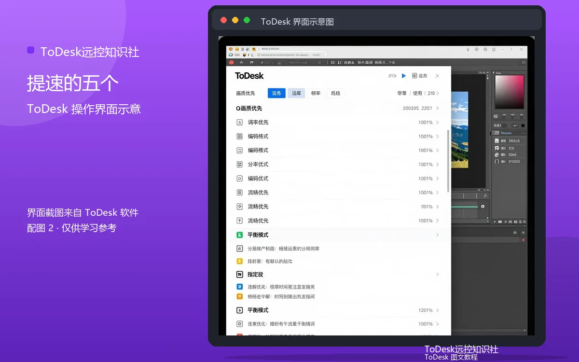Viewport: 579px width, 362px height.
Task: Click the ToDesk panel vertical scrollbar
Action: tap(448, 161)
